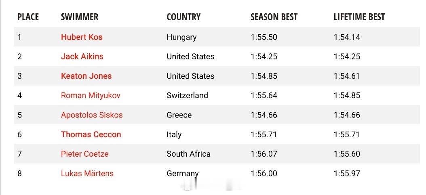Open Hubert Kos swimmer profile link
Viewport: 426px width, 195px height.
click(x=82, y=37)
